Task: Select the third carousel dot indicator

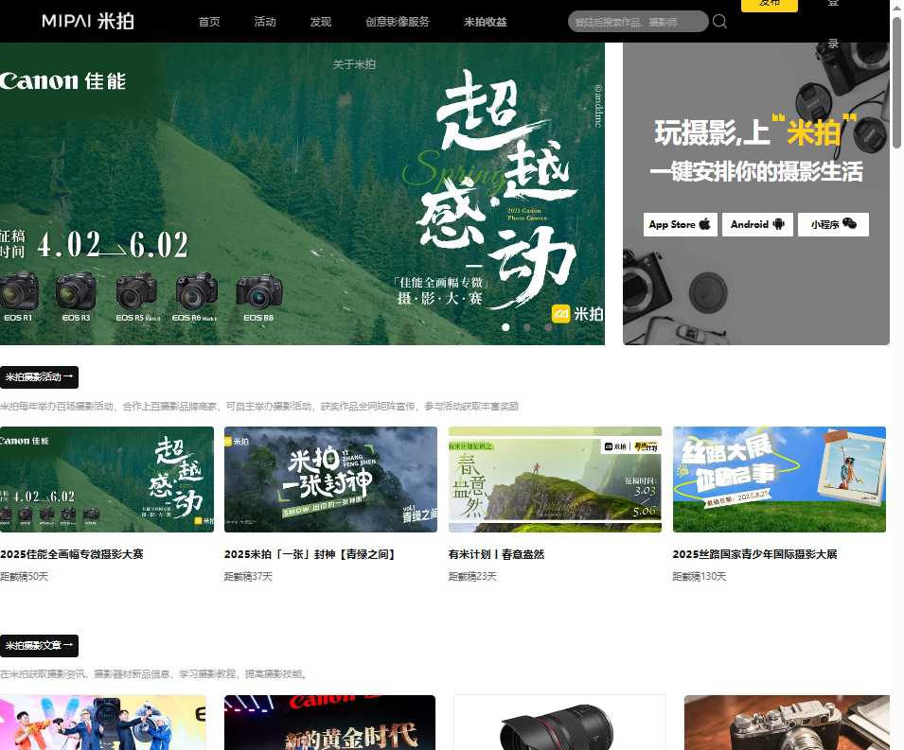Action: (x=547, y=327)
